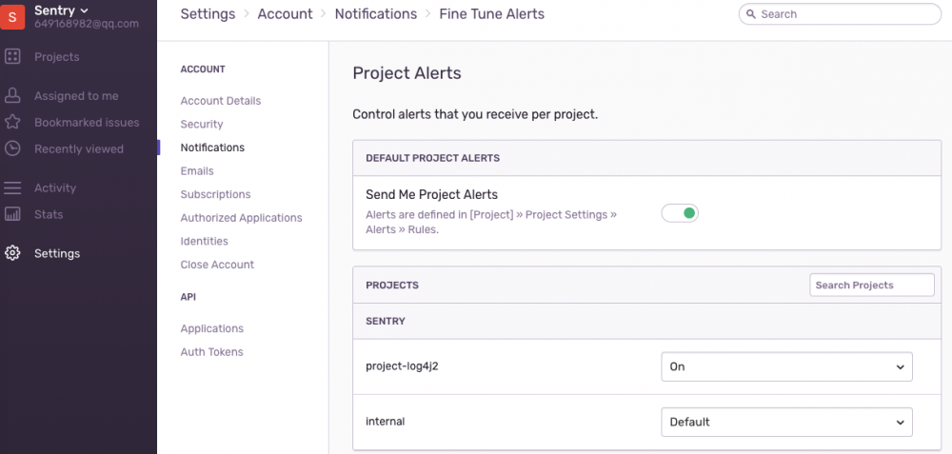Click the Sentry logo avatar icon
This screenshot has width=952, height=454.
[x=12, y=17]
